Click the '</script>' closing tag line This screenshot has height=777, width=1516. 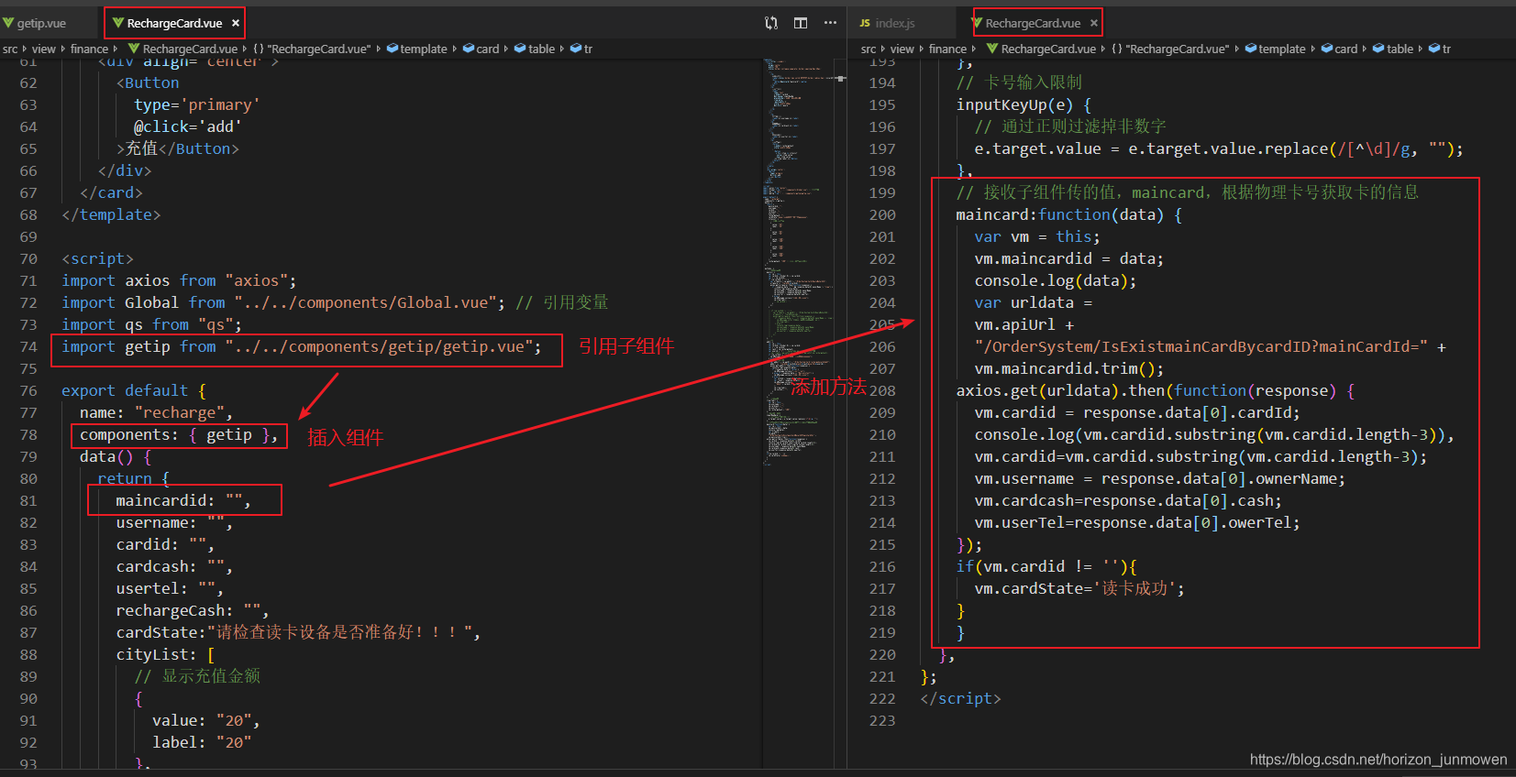tap(960, 698)
